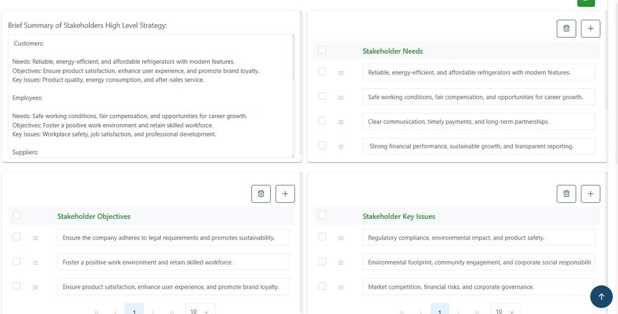
Task: Select all Stakeholder Needs via header checkbox
Action: pos(322,50)
